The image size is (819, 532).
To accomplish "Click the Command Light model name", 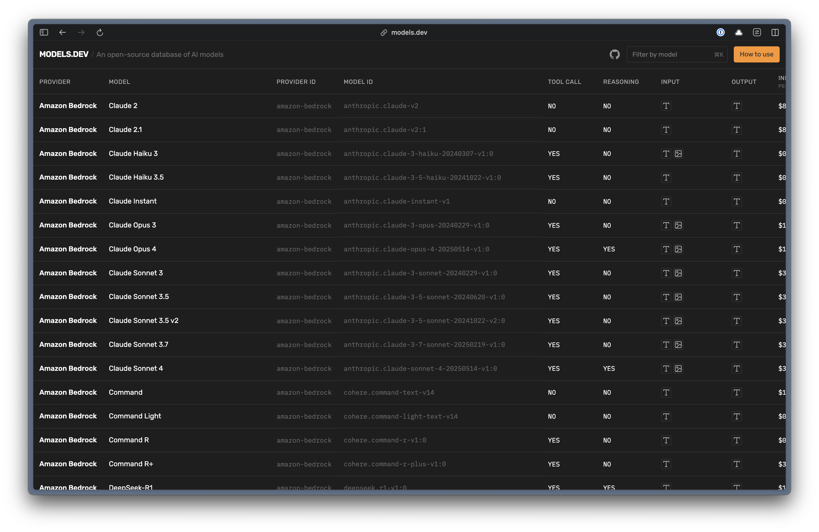I will 135,416.
